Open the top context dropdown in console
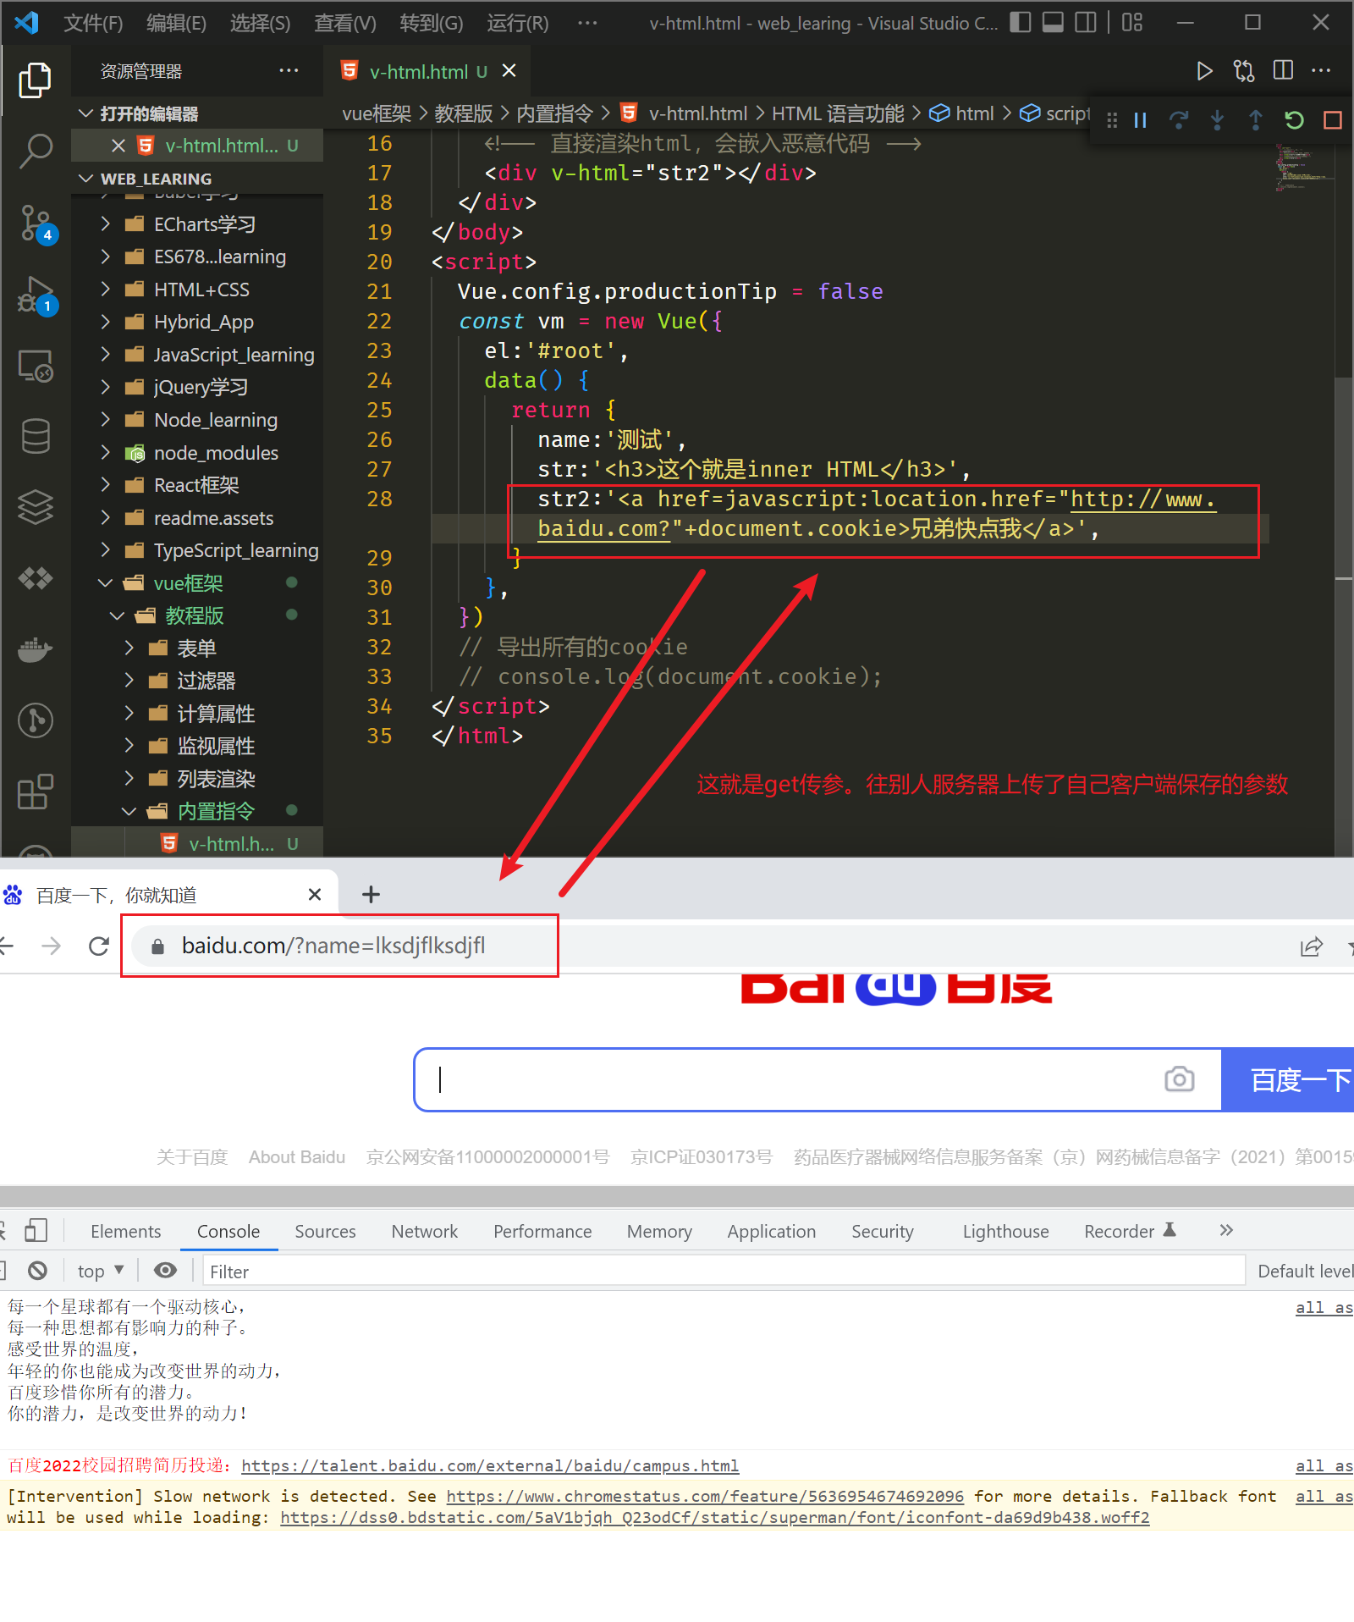 click(x=101, y=1271)
